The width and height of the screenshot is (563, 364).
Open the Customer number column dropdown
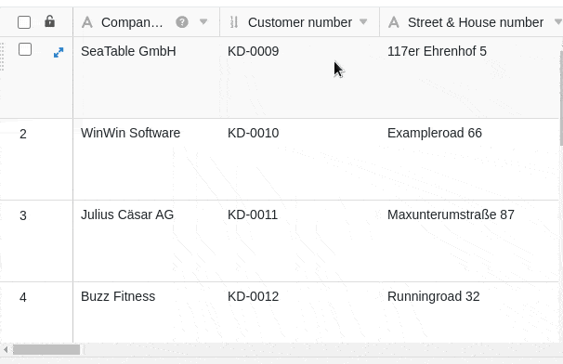pyautogui.click(x=363, y=22)
